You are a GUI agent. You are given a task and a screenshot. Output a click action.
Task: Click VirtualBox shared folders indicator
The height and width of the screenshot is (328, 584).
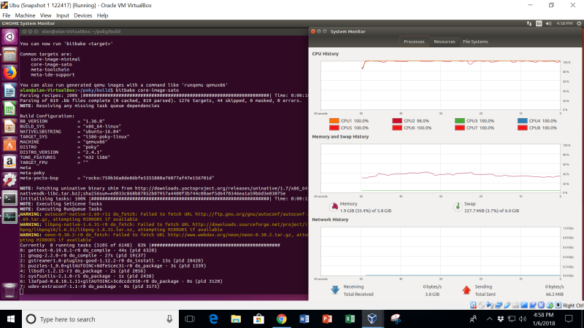click(515, 305)
